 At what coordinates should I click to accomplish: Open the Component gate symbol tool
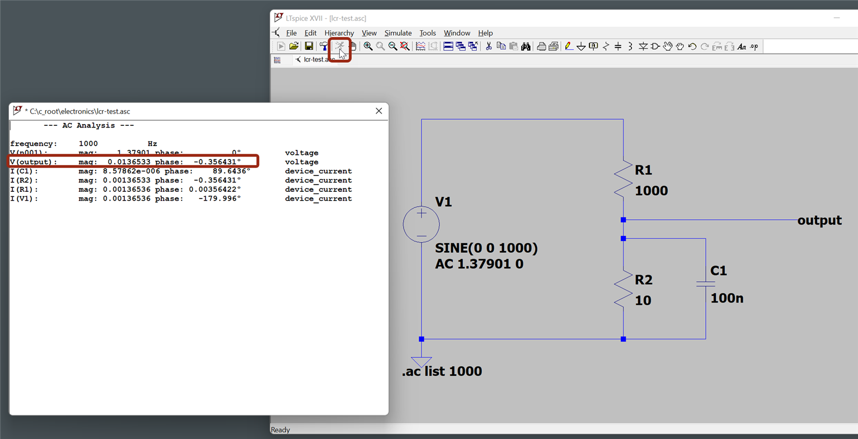point(655,46)
